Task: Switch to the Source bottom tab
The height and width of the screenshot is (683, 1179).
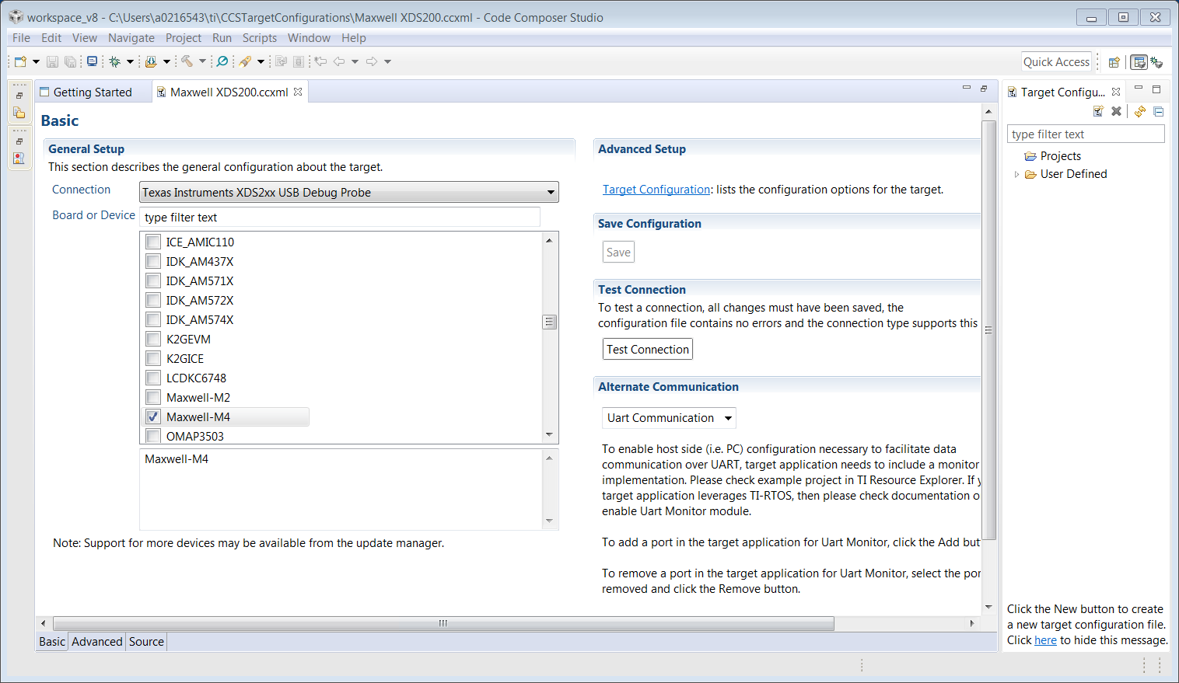Action: click(146, 642)
